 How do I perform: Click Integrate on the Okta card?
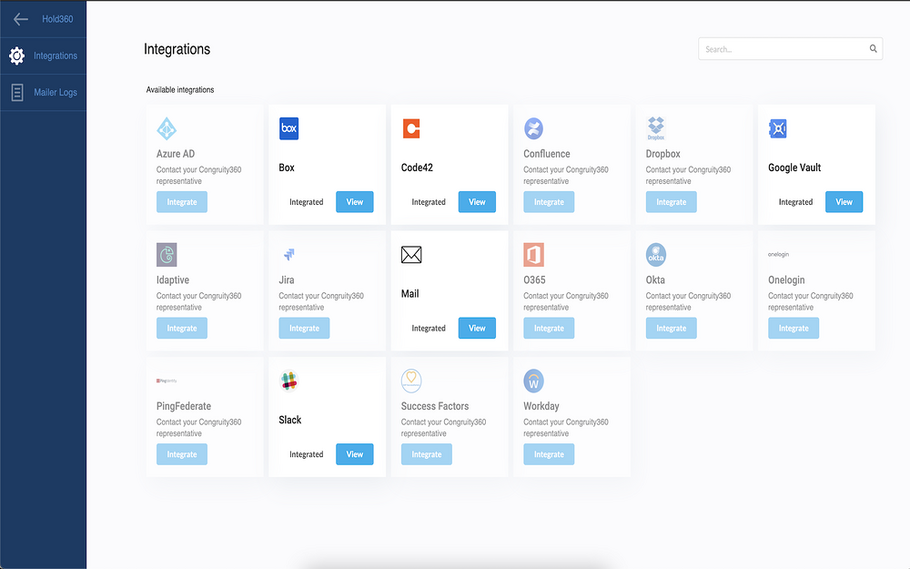coord(671,328)
